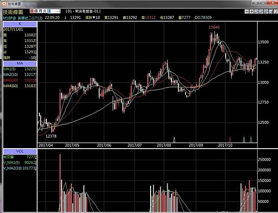The height and width of the screenshot is (213, 278).
Task: Click the [01 - ...-01] workspace title
Action: pos(83,11)
